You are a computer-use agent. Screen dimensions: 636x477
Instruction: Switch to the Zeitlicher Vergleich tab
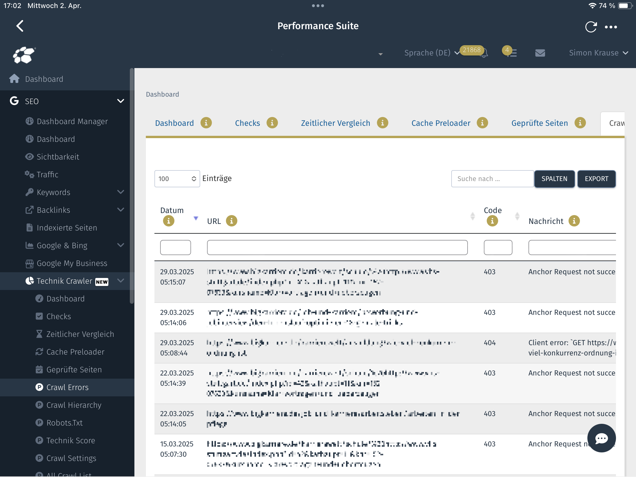pos(335,123)
